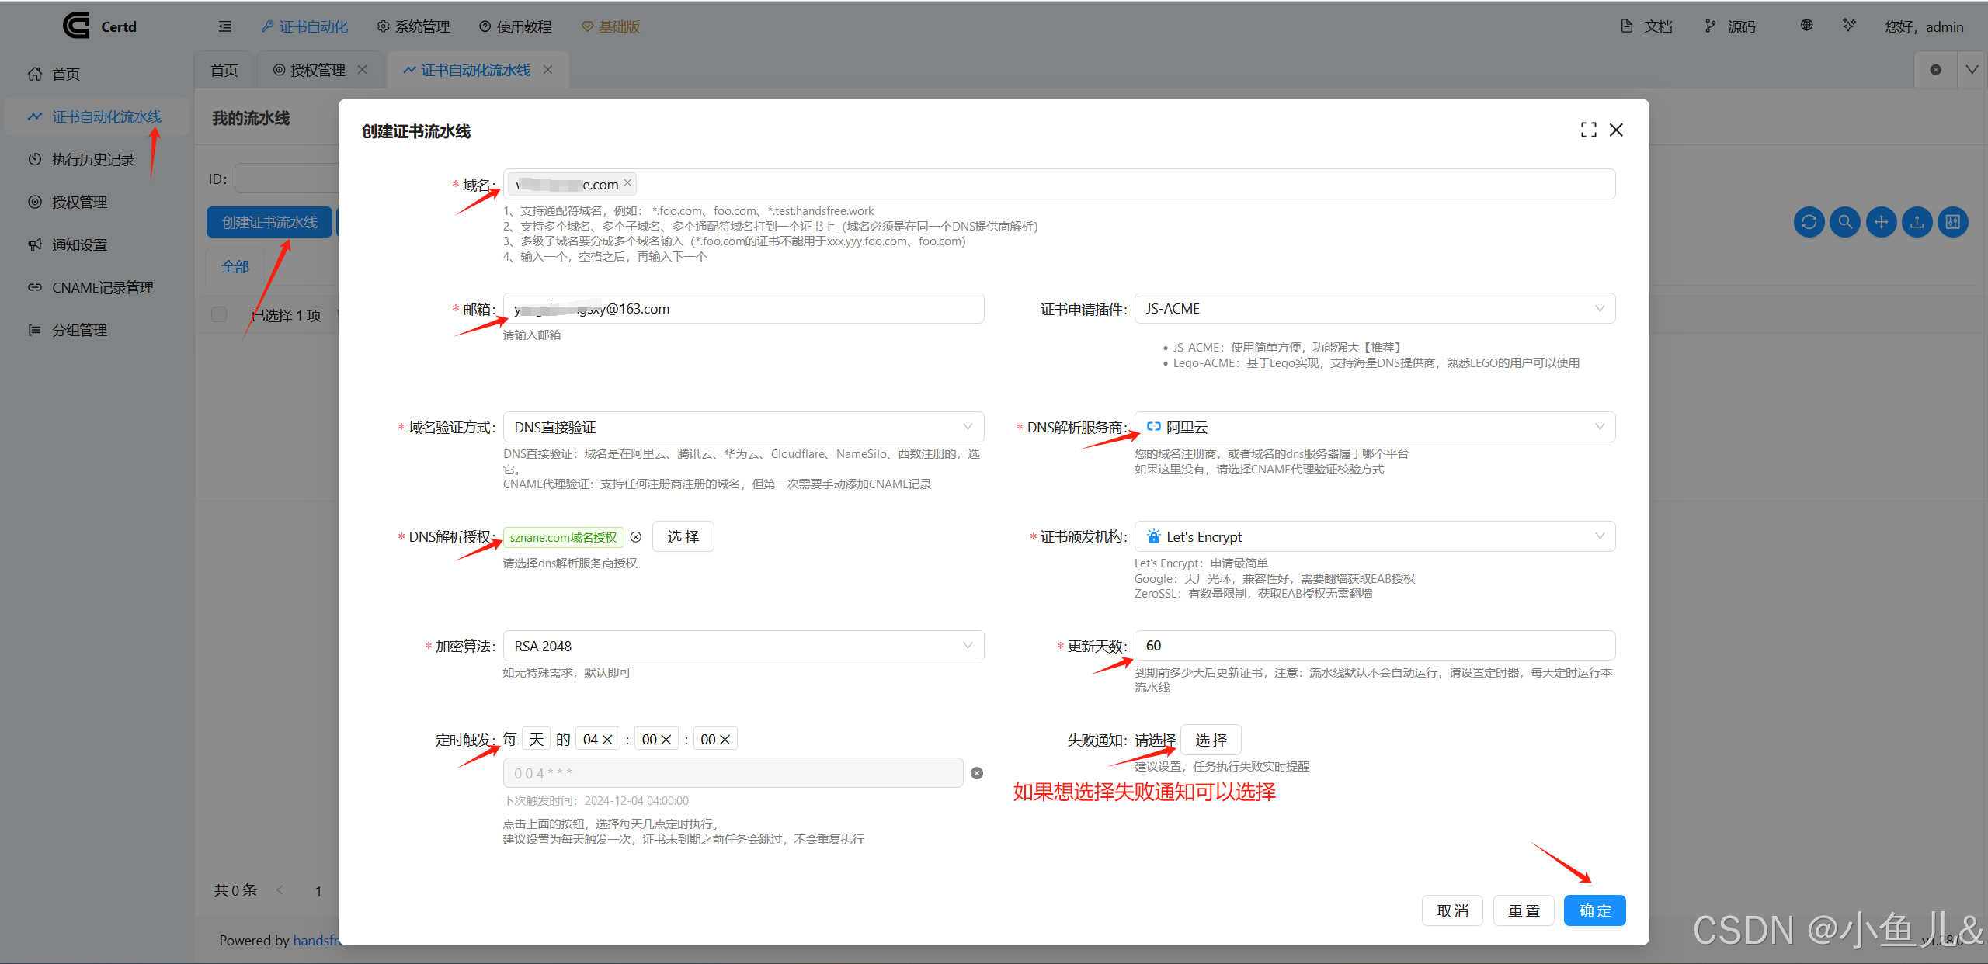This screenshot has width=1988, height=964.
Task: Open the 加密算法 RSA 2048 dropdown
Action: tap(743, 647)
